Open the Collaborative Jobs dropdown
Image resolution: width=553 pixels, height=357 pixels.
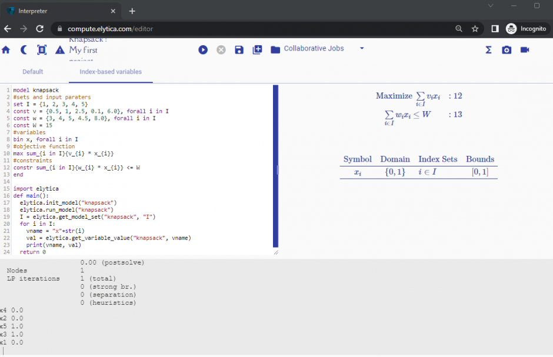[361, 49]
